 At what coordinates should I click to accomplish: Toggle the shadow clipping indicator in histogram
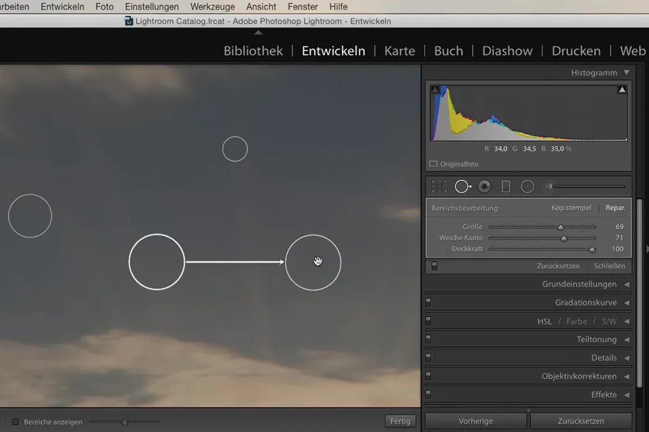(x=435, y=90)
